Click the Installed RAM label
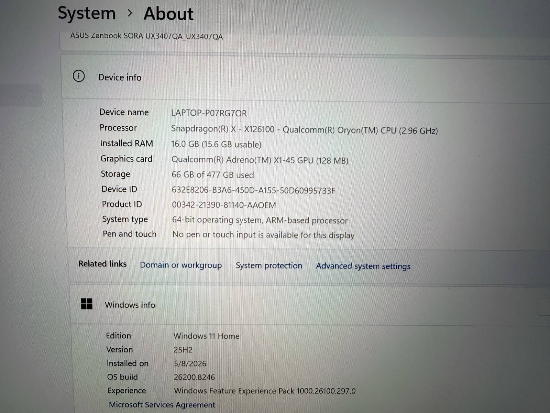 point(126,143)
